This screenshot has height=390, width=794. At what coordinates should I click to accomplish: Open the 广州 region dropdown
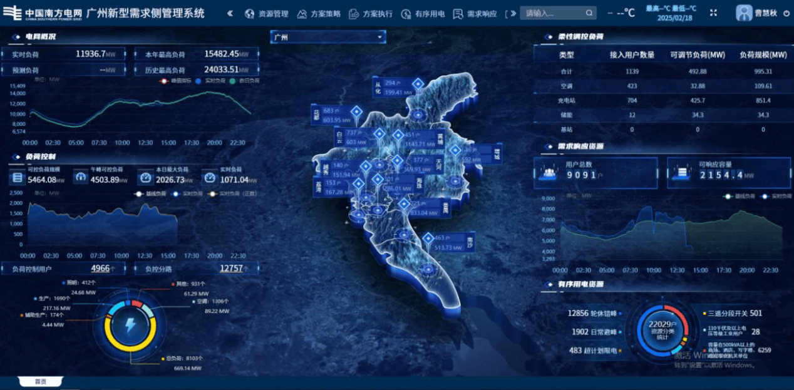[x=327, y=38]
